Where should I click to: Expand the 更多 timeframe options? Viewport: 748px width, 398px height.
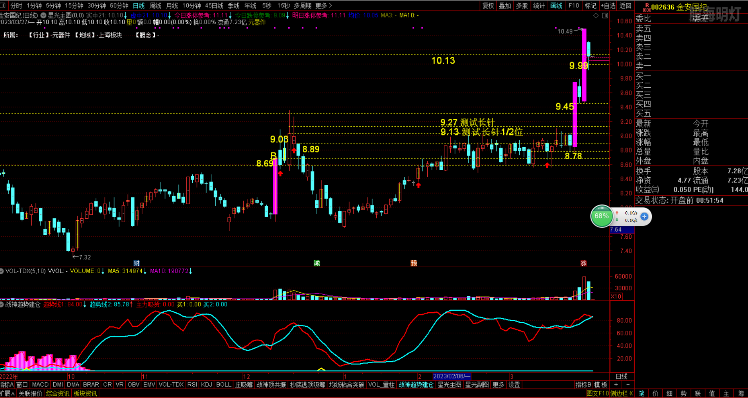coord(323,5)
